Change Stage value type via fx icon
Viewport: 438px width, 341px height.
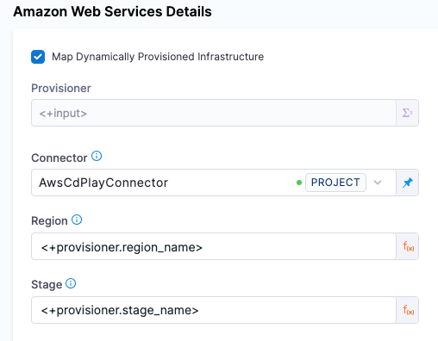pyautogui.click(x=408, y=310)
